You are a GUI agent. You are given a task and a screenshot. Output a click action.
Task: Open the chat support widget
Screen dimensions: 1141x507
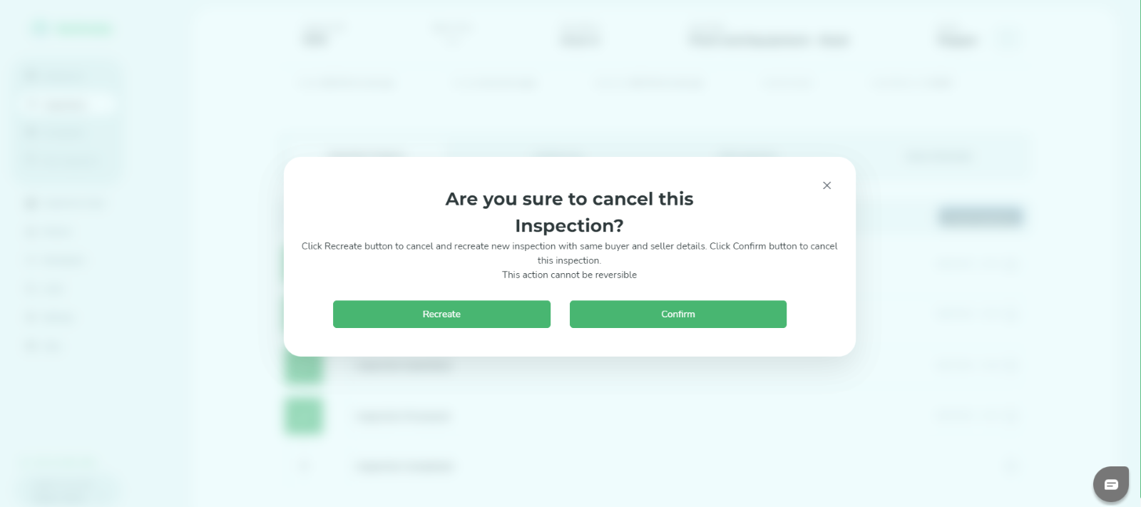(1110, 485)
